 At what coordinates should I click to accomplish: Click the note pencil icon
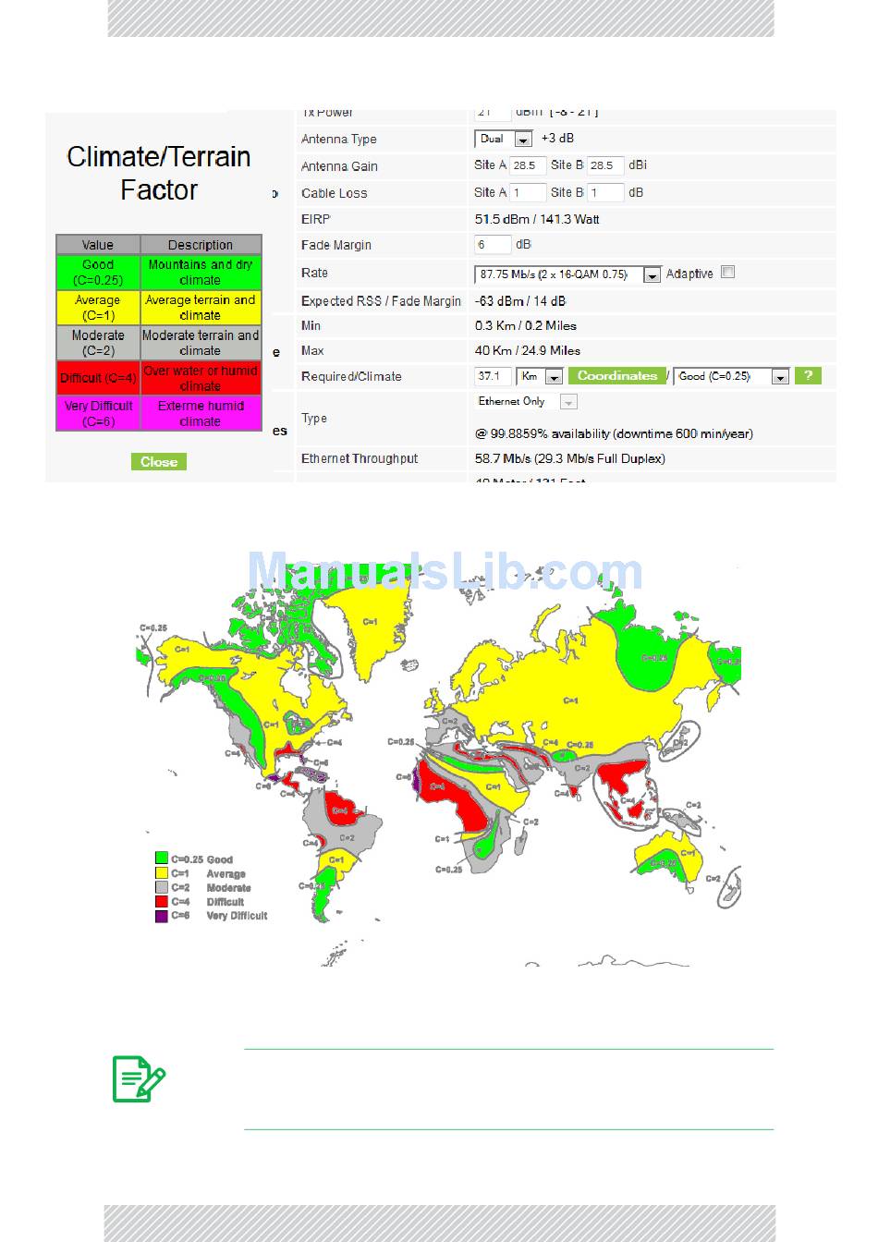click(139, 1079)
